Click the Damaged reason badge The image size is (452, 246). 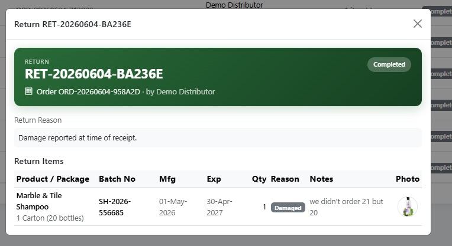coord(288,208)
